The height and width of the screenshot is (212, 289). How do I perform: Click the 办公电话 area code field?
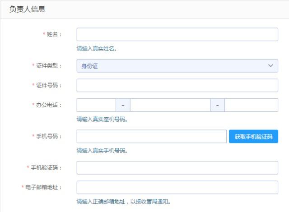point(96,105)
